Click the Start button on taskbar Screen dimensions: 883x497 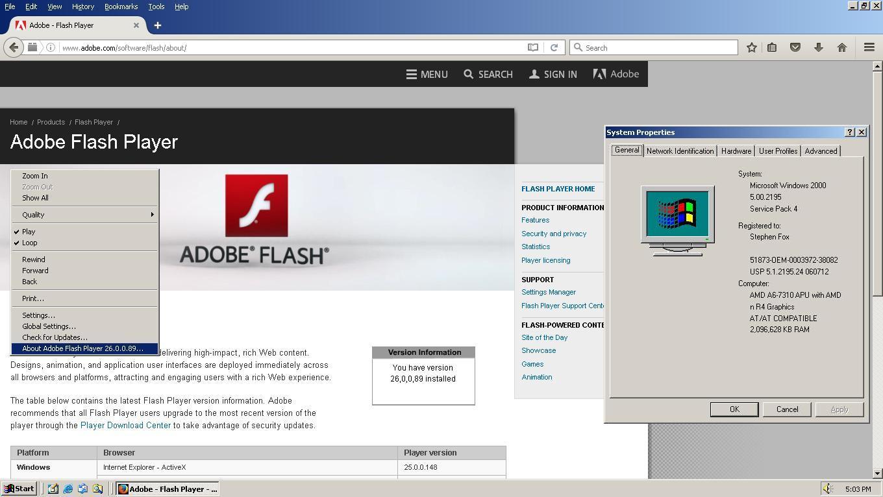19,489
